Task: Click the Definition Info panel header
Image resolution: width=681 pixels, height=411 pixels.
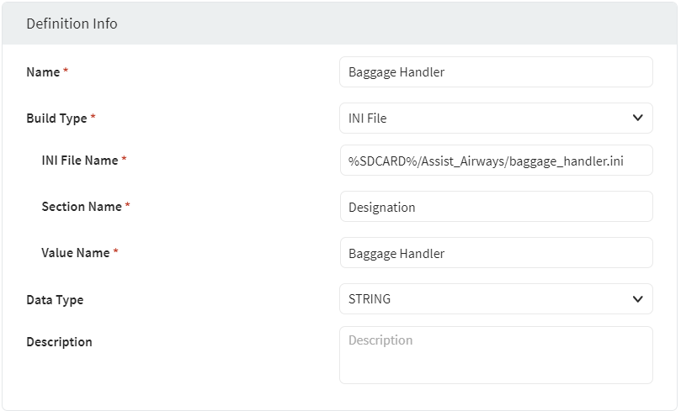Action: click(72, 24)
